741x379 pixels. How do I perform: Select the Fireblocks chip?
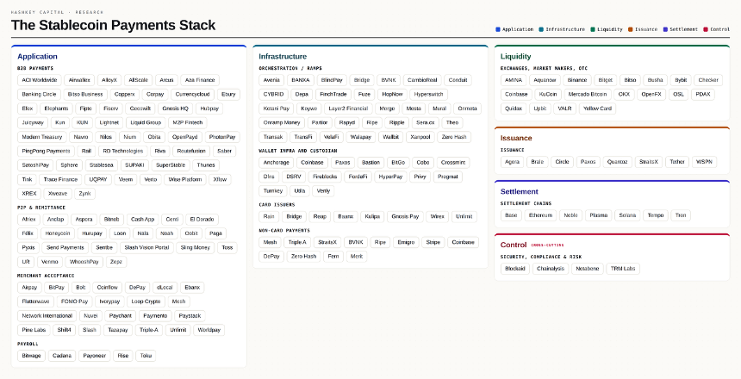point(325,177)
